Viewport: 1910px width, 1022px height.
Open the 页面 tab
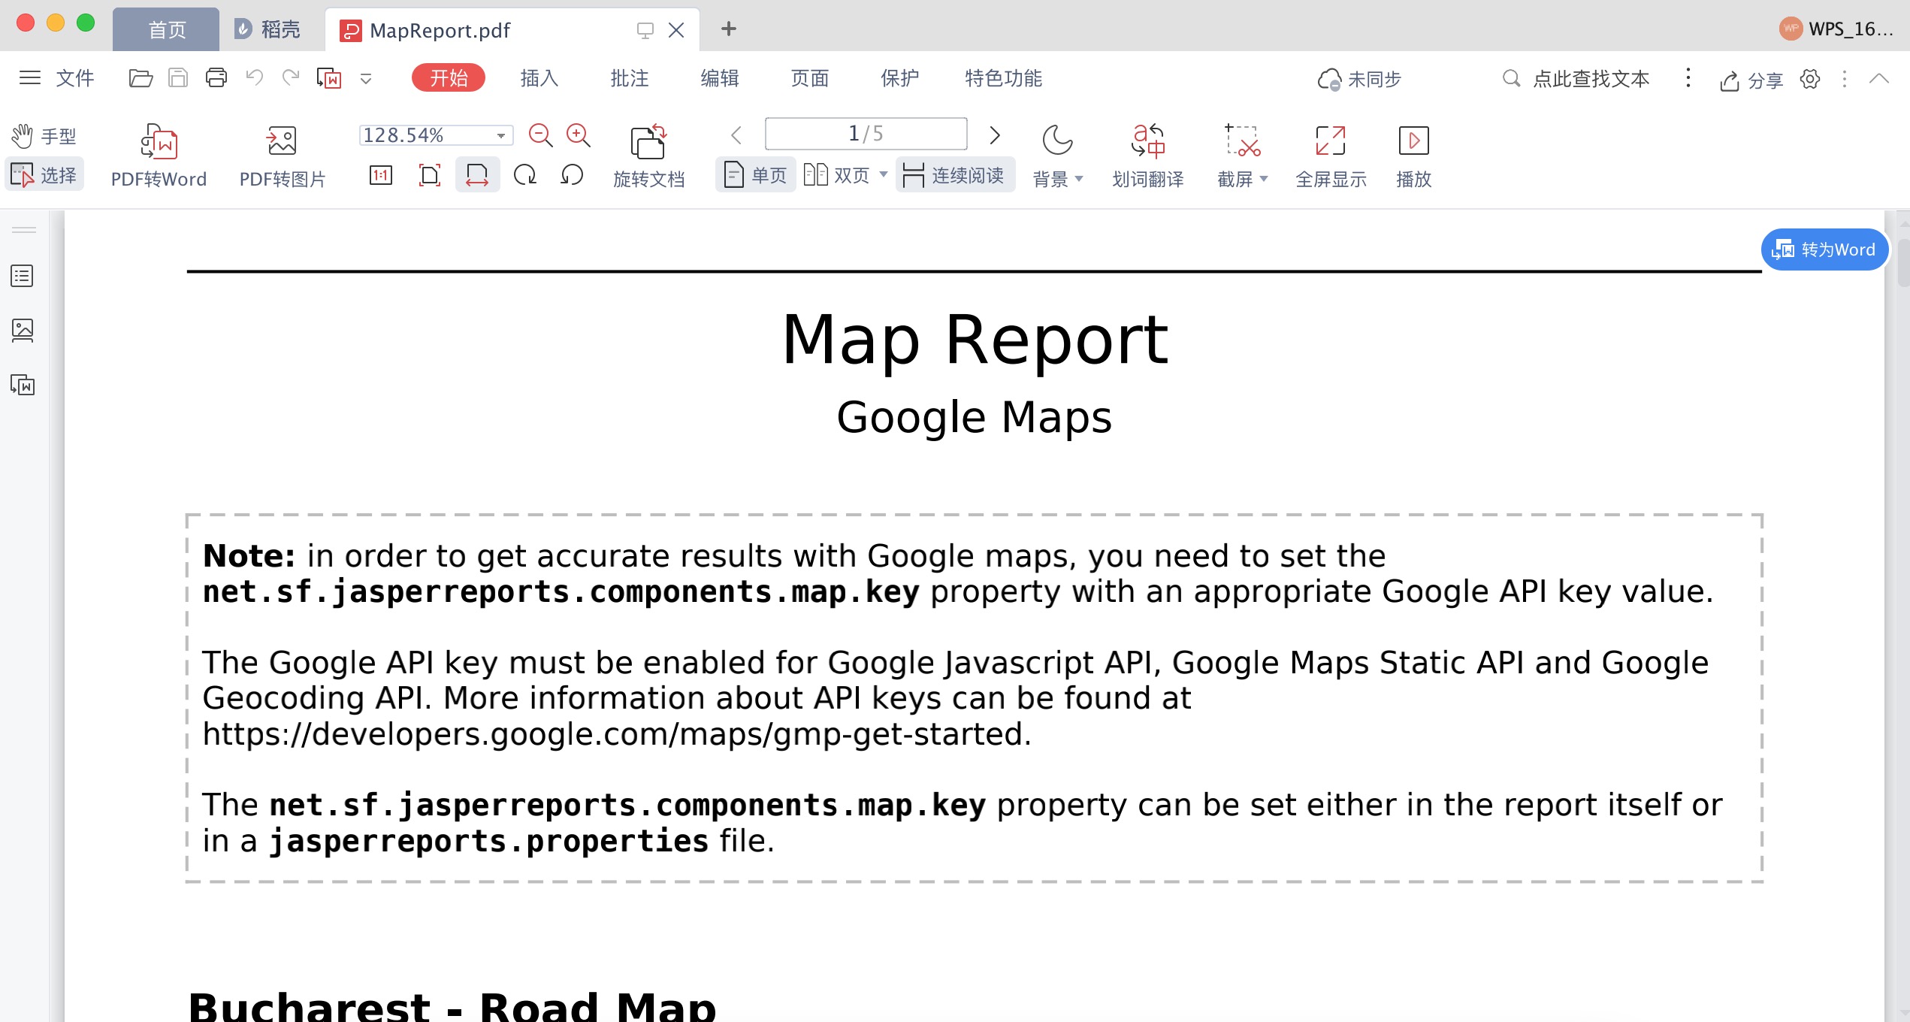point(809,78)
